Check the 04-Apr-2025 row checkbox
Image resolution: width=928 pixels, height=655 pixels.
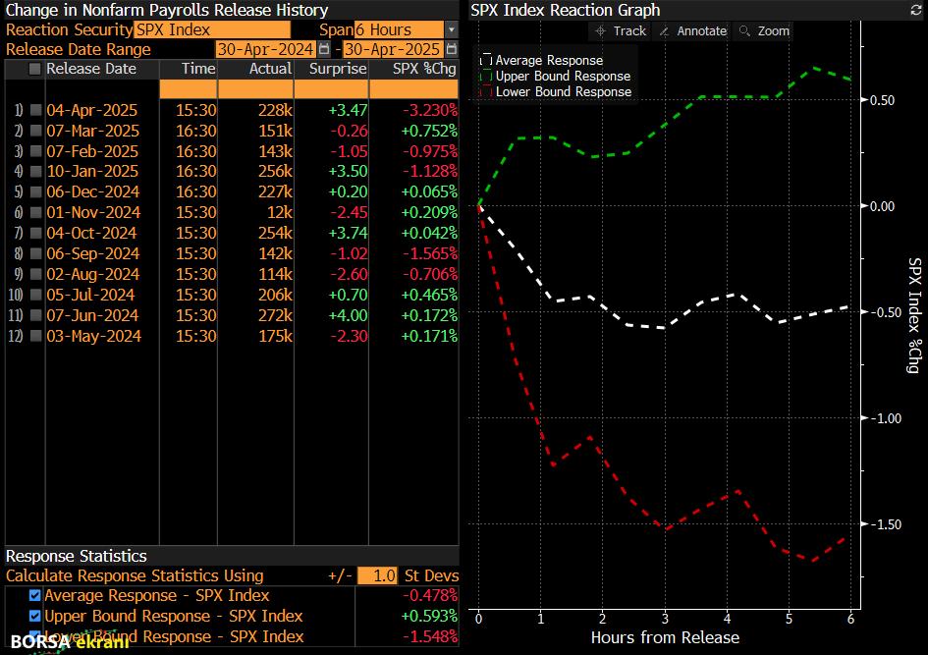[x=36, y=110]
